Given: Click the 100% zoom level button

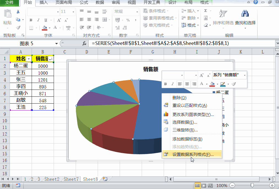Looking at the screenshot, I should click(222, 185).
